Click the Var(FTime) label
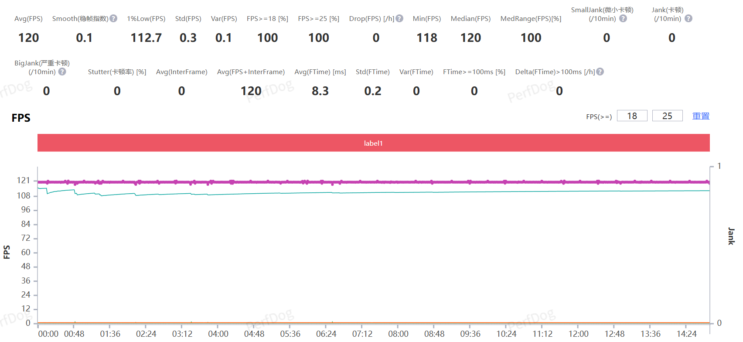The height and width of the screenshot is (342, 743). 416,72
